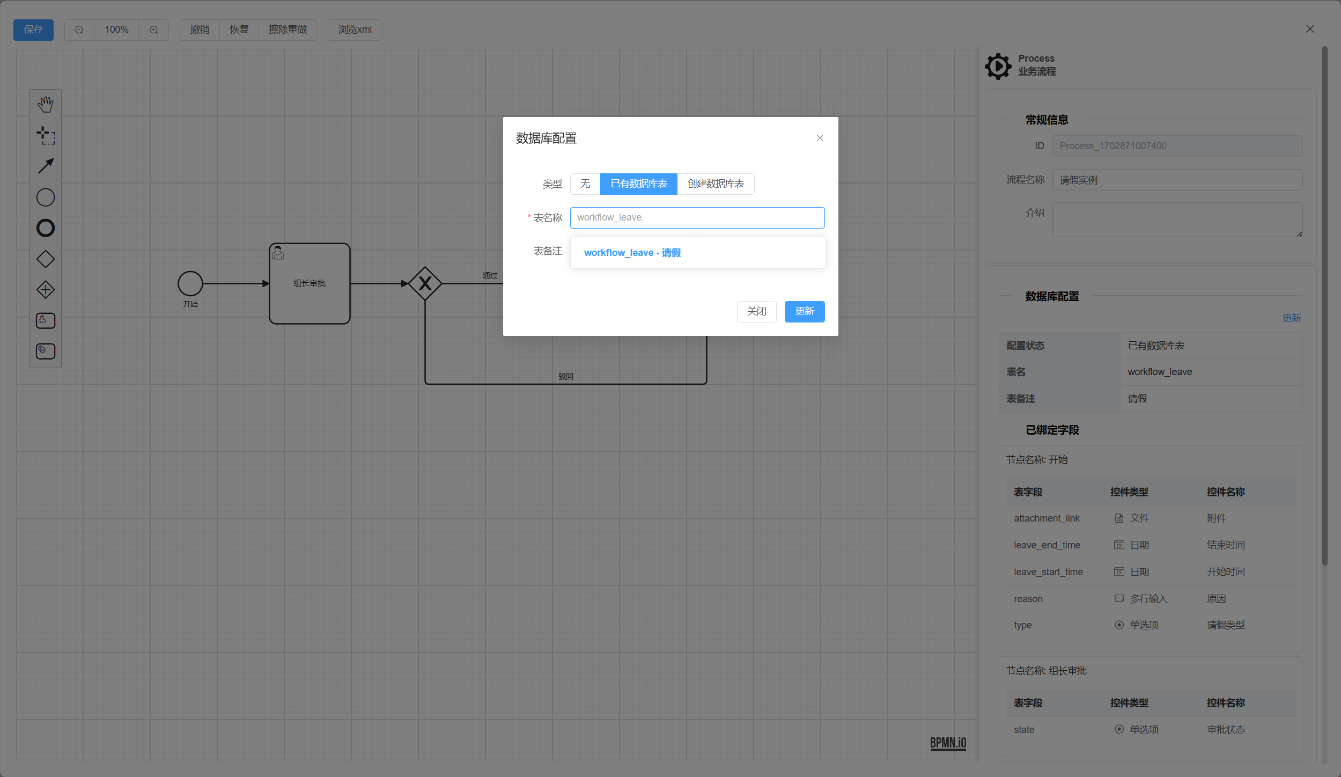This screenshot has height=777, width=1341.
Task: Choose 已有数据库表 type option
Action: (x=639, y=184)
